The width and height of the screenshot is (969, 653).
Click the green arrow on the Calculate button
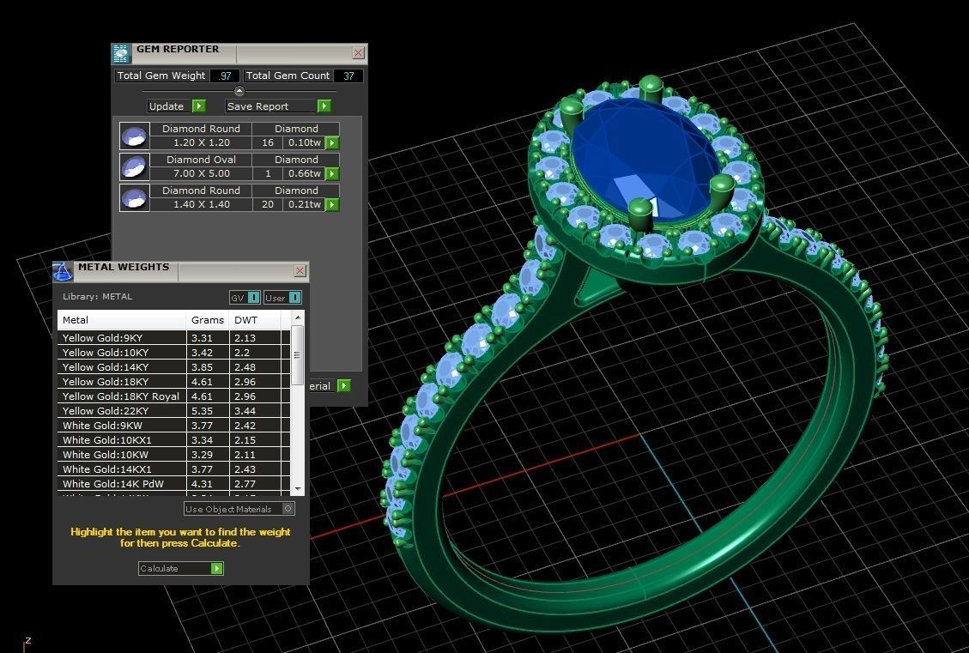tap(216, 568)
